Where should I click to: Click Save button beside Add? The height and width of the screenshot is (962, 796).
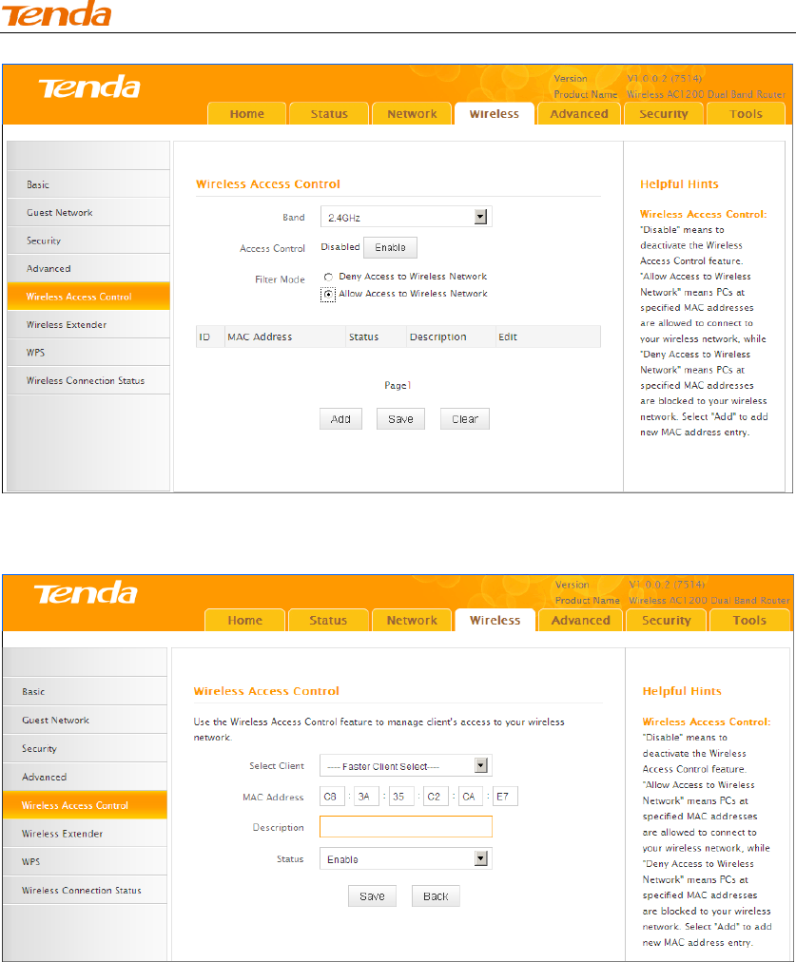(x=400, y=419)
